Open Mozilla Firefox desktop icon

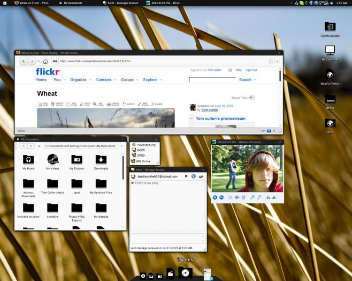pos(330,77)
